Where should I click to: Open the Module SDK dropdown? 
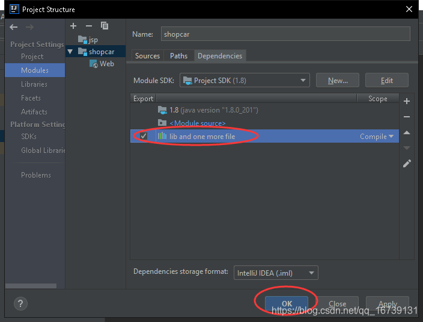coord(245,80)
